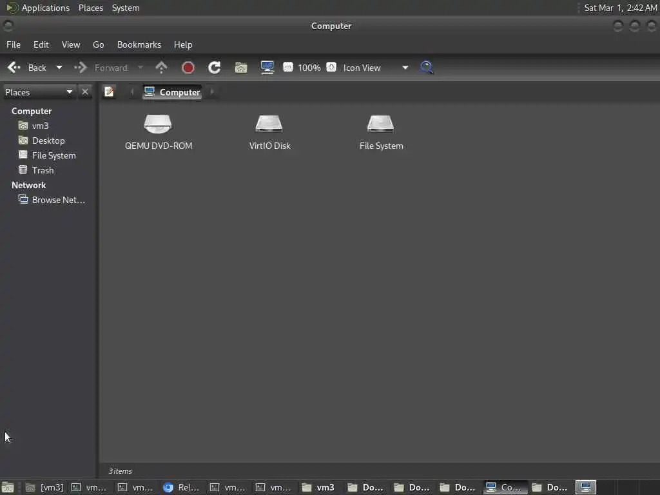Screen dimensions: 660x495
Task: Expand the Places sidebar selector
Action: 39,92
